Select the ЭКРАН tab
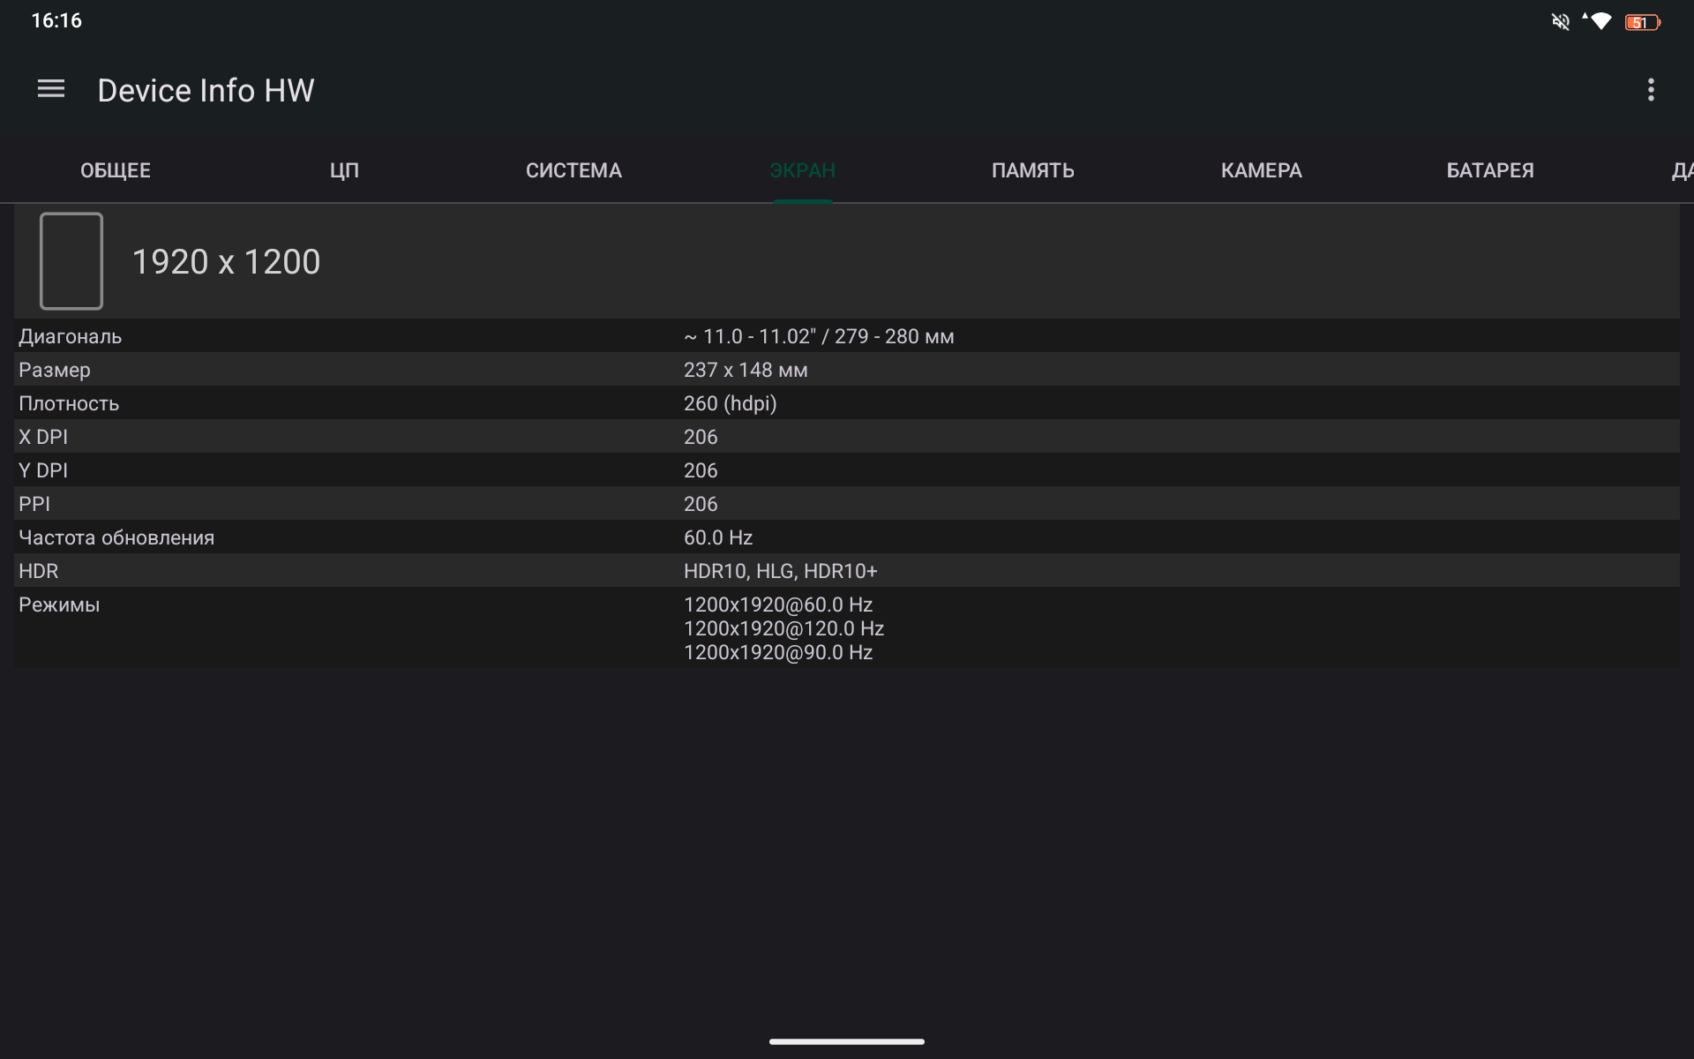 (802, 170)
